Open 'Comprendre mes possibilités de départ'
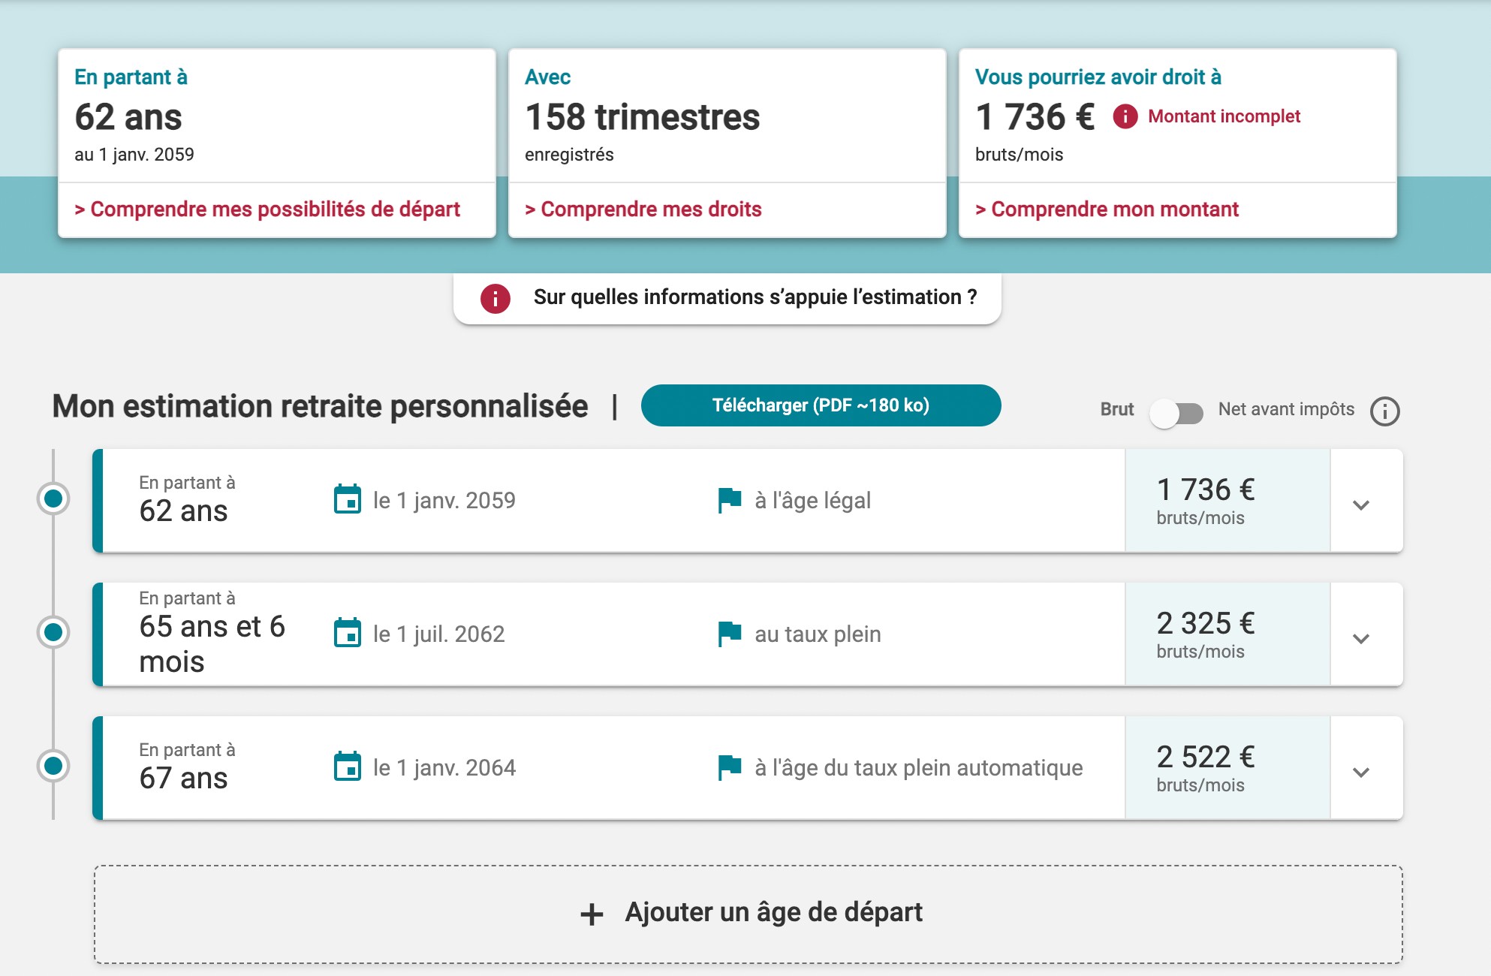 (267, 209)
